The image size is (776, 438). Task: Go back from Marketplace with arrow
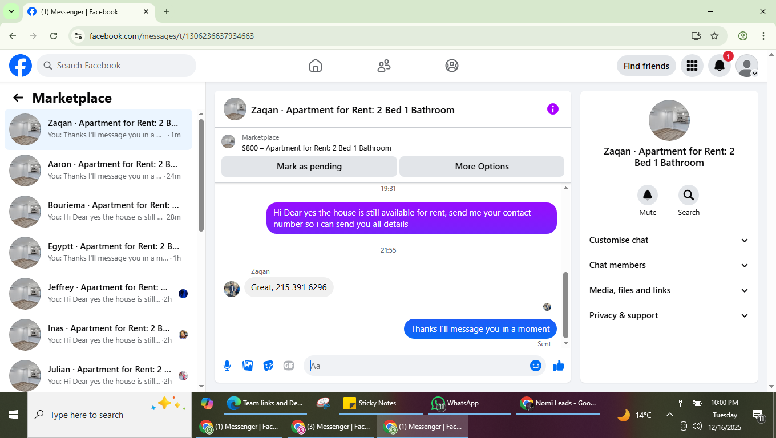coord(18,98)
